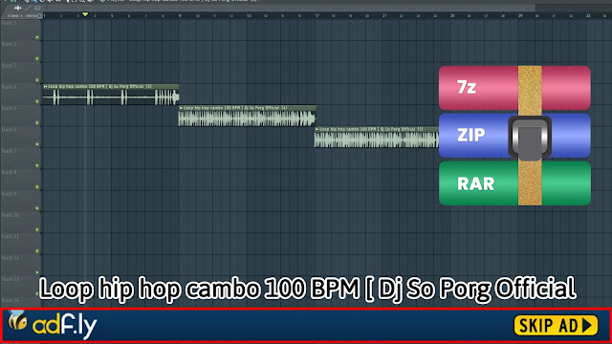The image size is (612, 344).
Task: Mute Track 8 with its green dot
Action: point(37,187)
